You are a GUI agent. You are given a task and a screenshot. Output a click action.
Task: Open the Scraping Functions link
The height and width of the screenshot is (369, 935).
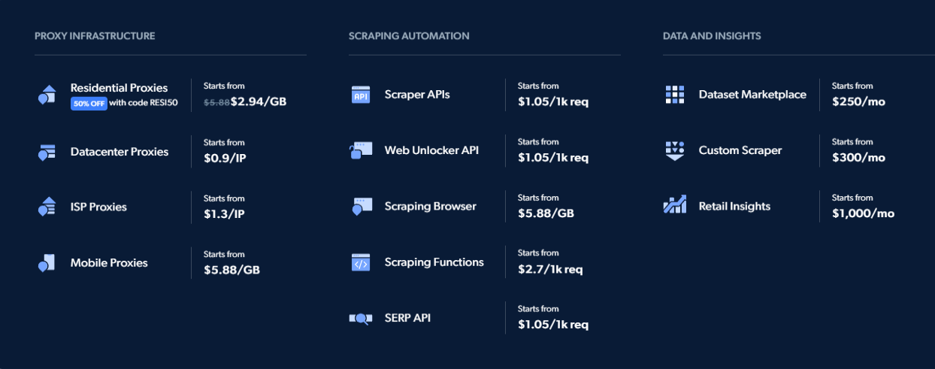point(434,262)
